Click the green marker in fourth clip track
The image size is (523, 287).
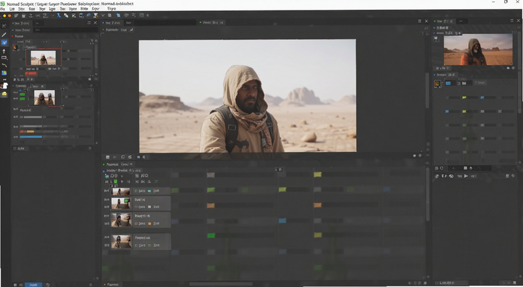click(211, 235)
